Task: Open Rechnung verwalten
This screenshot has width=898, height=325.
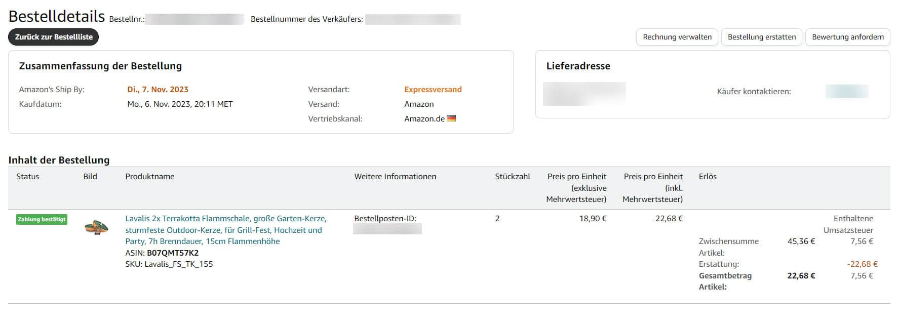Action: tap(677, 37)
